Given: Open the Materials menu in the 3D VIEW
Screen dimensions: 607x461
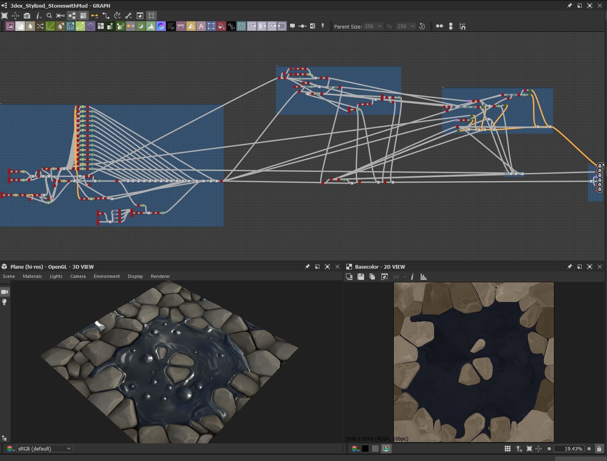Looking at the screenshot, I should [32, 276].
